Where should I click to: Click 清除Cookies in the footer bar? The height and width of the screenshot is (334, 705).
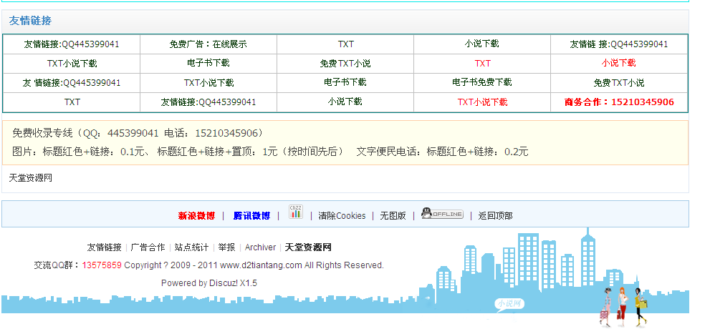[x=342, y=216]
